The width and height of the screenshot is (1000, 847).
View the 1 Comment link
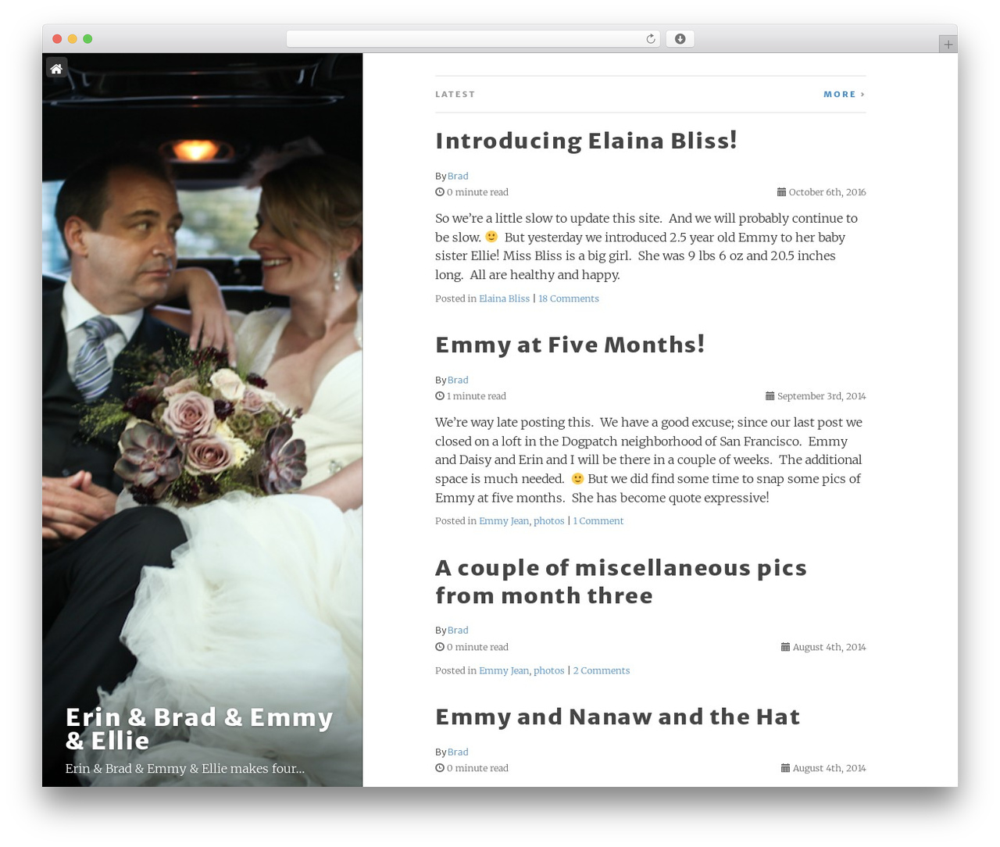[598, 521]
